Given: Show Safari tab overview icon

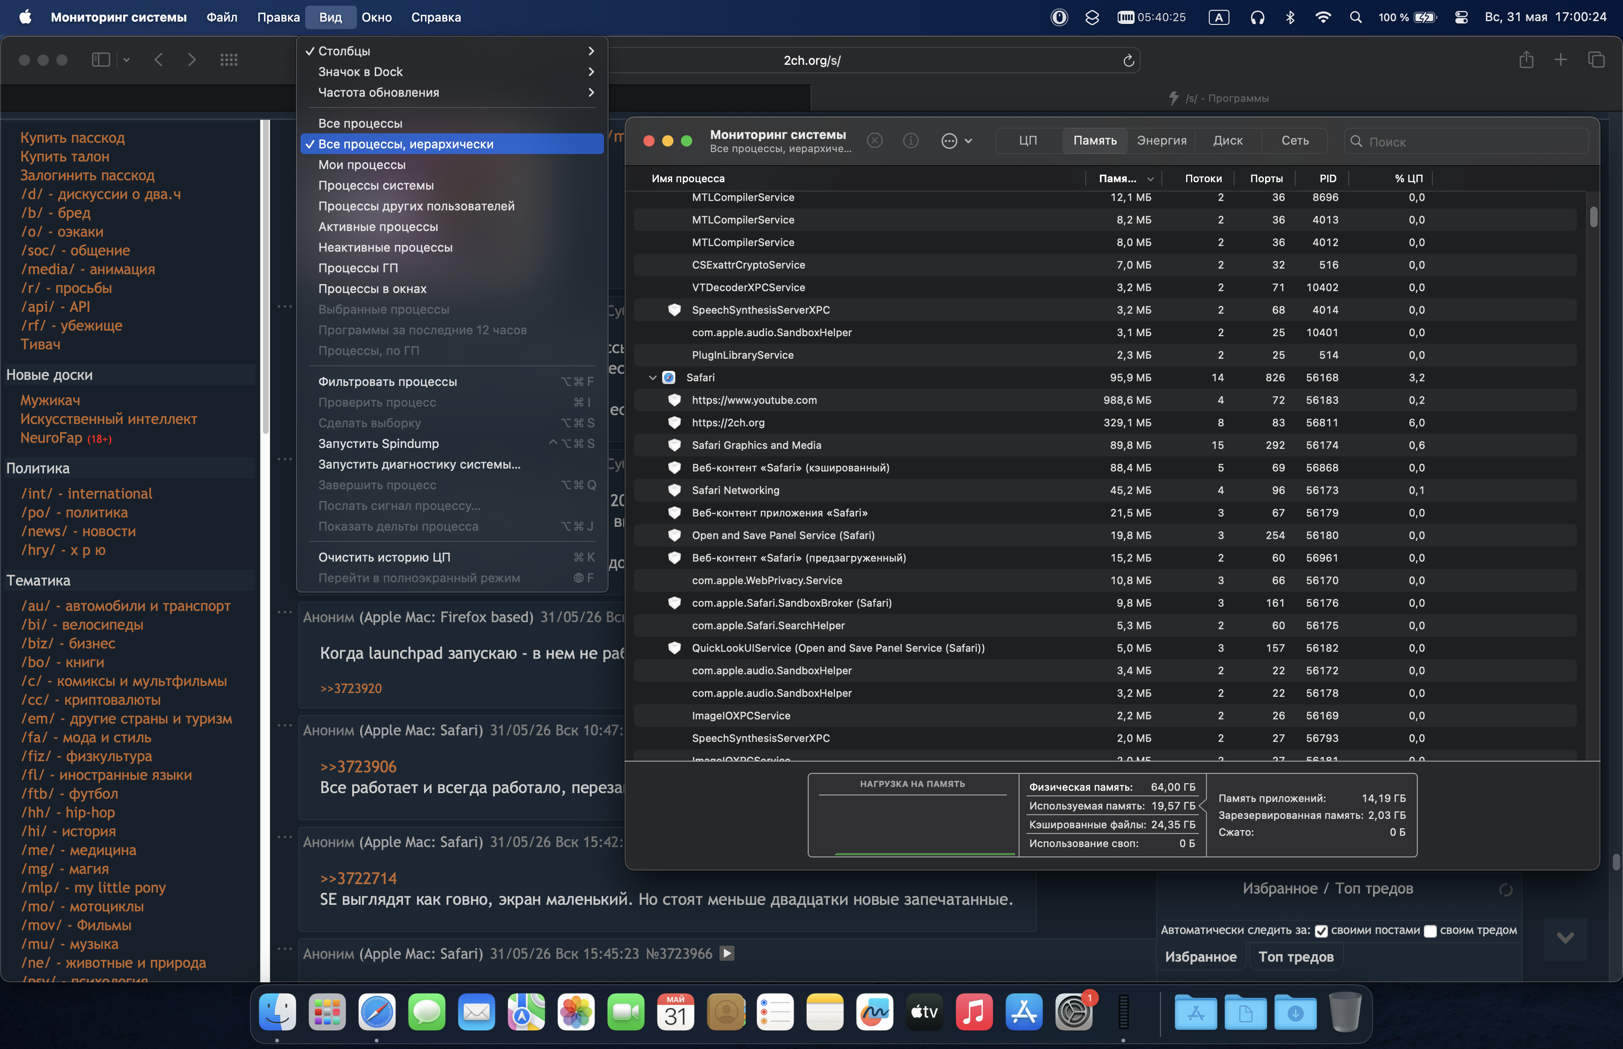Looking at the screenshot, I should click(x=1596, y=60).
